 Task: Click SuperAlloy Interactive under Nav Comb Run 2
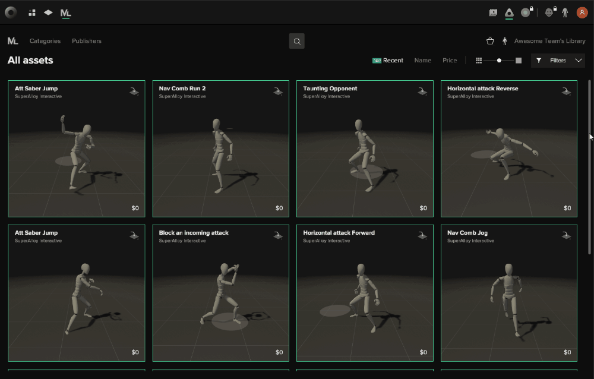182,96
